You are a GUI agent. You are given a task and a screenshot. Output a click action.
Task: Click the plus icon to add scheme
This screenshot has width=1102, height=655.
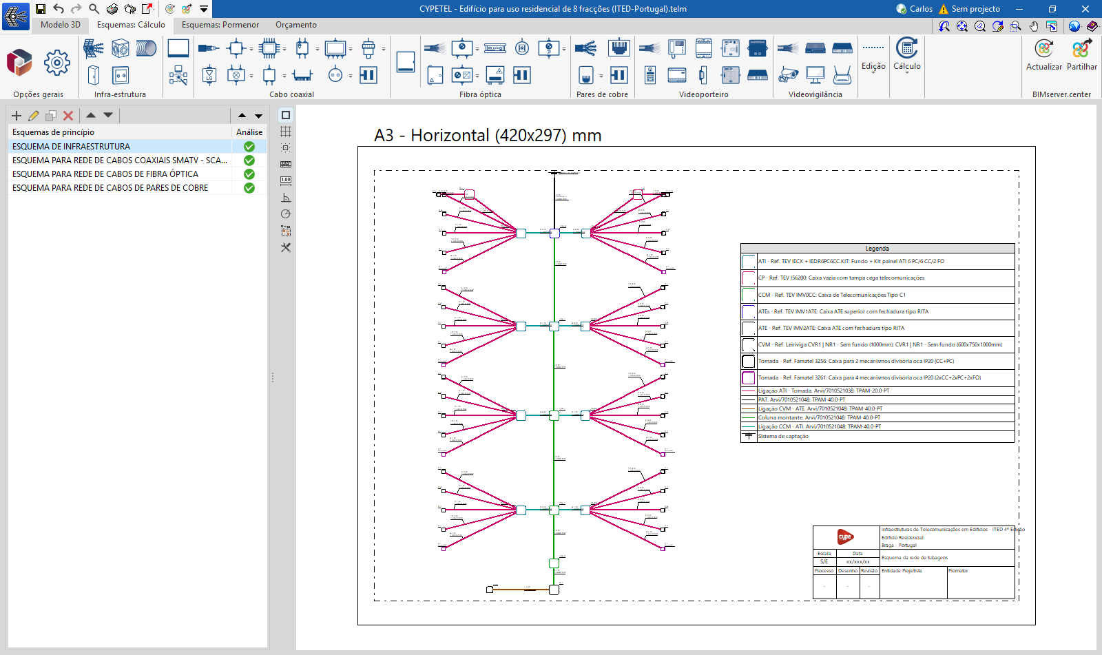(17, 116)
